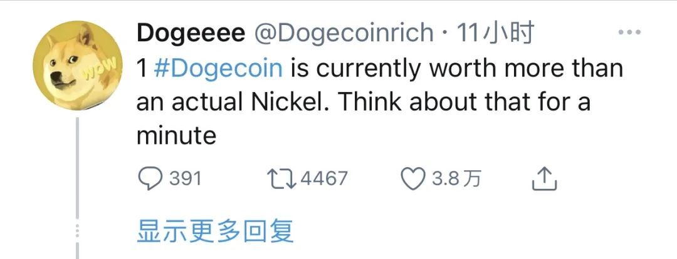677x259 pixels.
Task: Expand 显示更多回复 to show more replies
Action: 216,231
